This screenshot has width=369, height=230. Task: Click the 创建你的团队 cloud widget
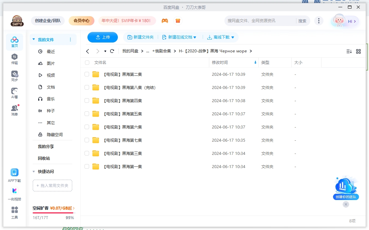coord(346,188)
